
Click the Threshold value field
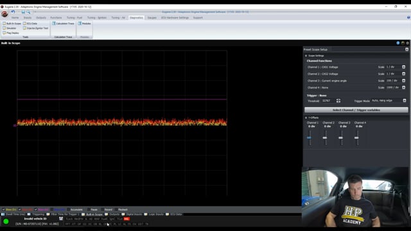pos(328,101)
